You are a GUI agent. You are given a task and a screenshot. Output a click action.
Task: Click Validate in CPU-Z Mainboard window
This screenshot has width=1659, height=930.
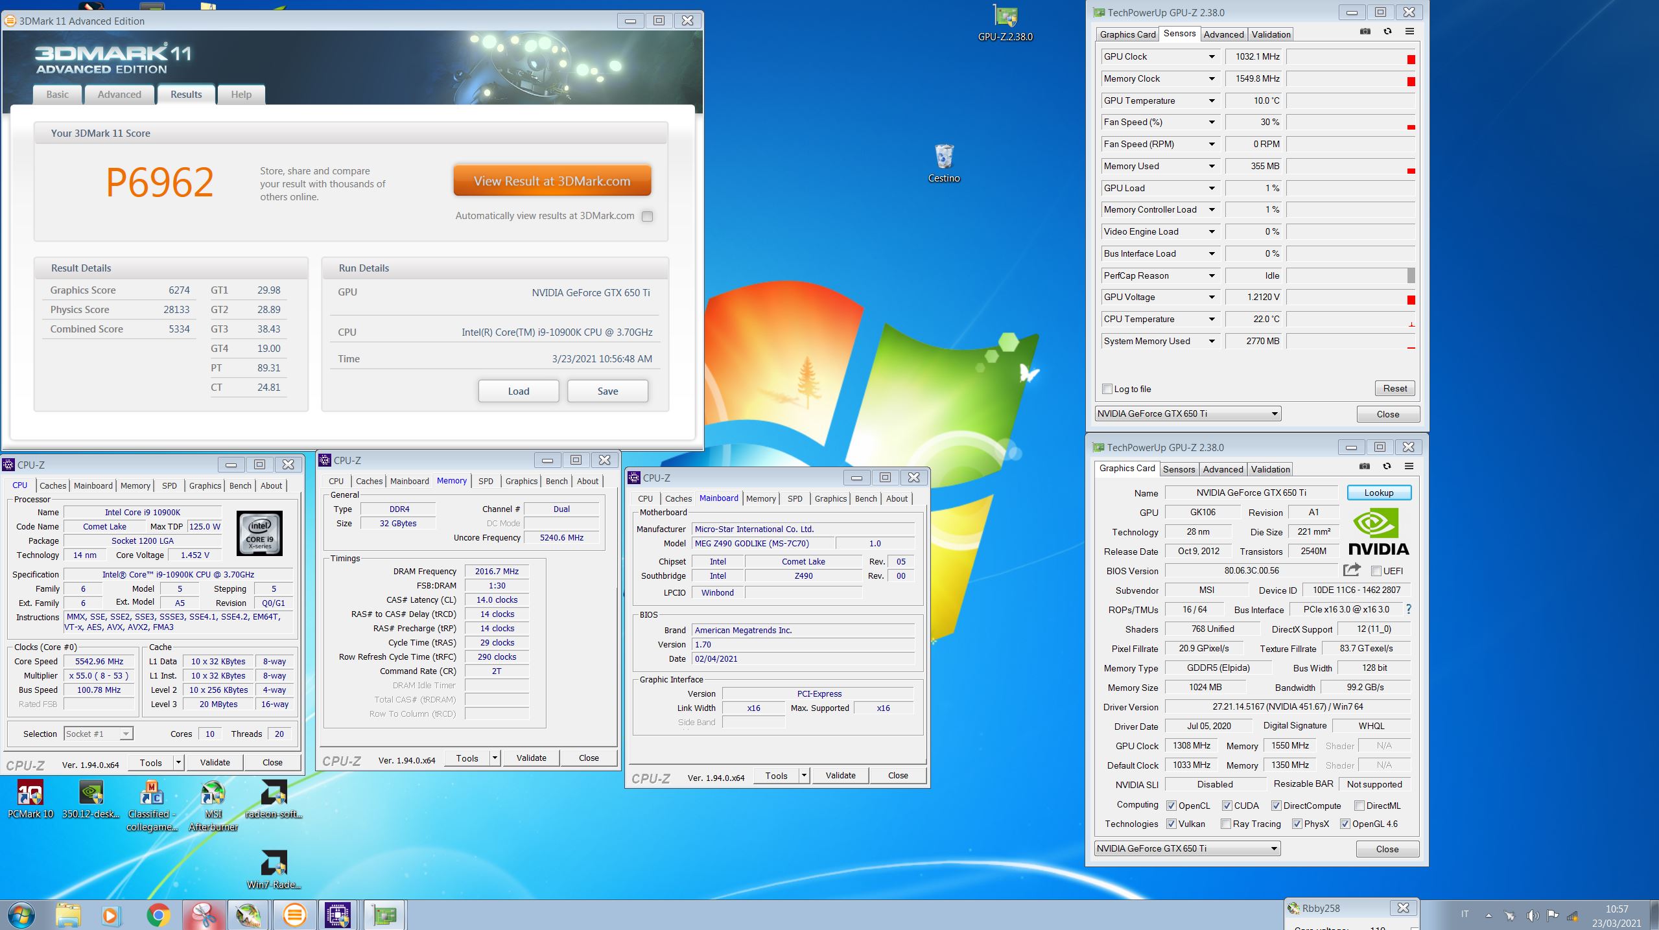(x=840, y=775)
